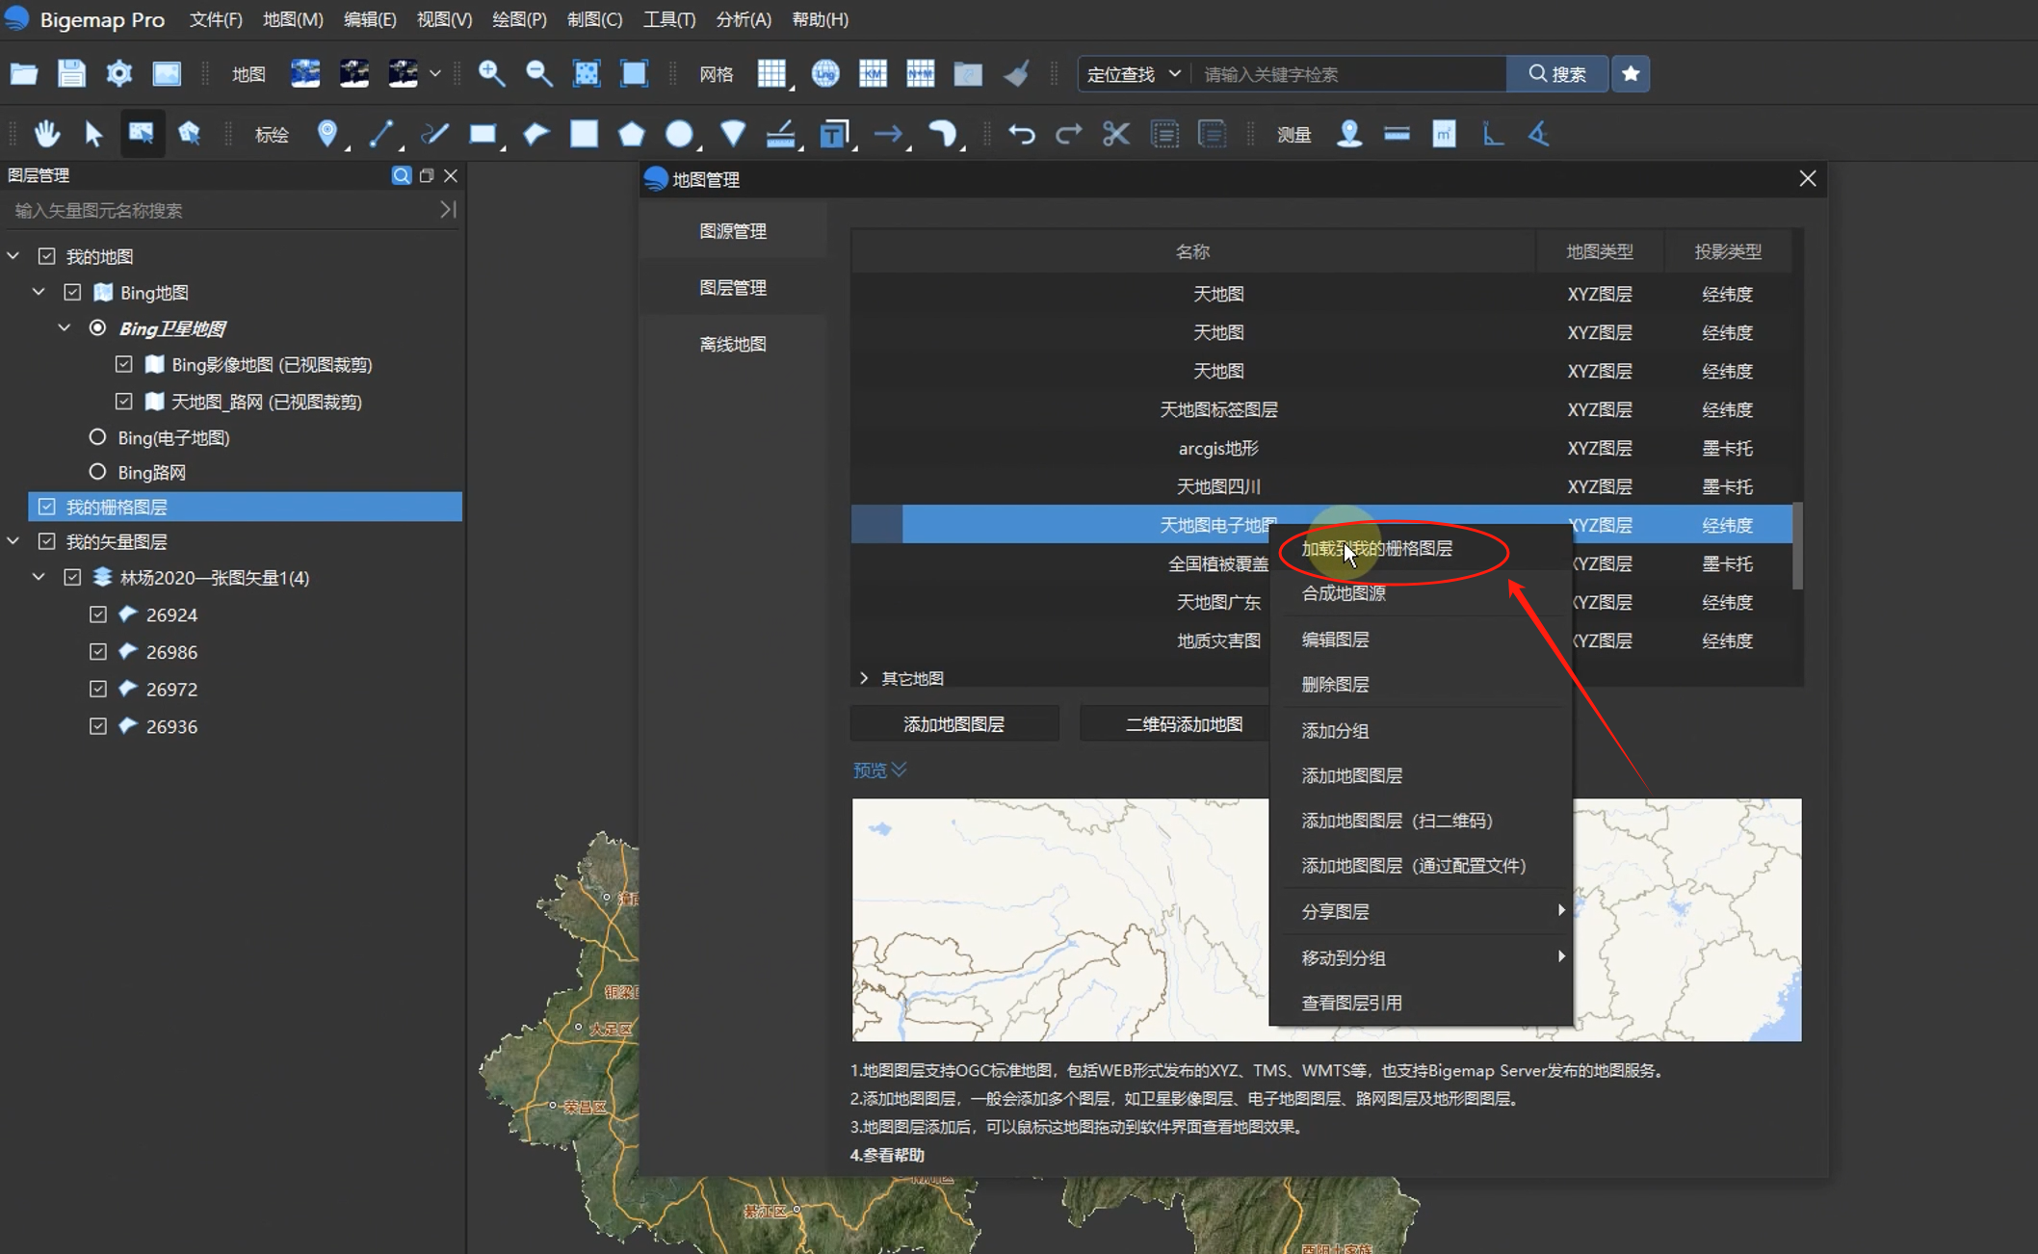Image resolution: width=2038 pixels, height=1254 pixels.
Task: Select the point marker drawing tool
Action: pyautogui.click(x=328, y=134)
